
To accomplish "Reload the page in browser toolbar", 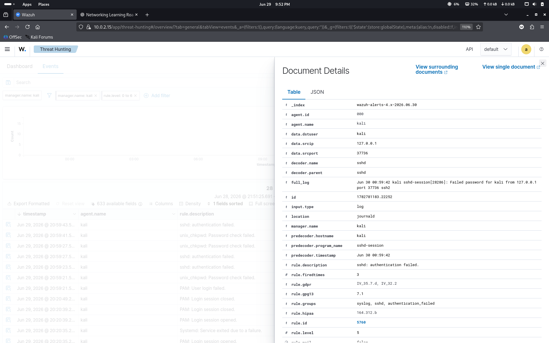I will tap(27, 27).
